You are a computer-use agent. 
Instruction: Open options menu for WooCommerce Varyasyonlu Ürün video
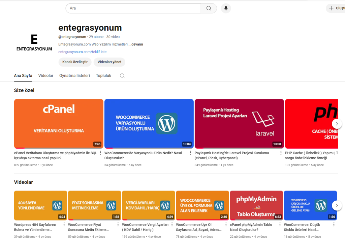point(191,153)
